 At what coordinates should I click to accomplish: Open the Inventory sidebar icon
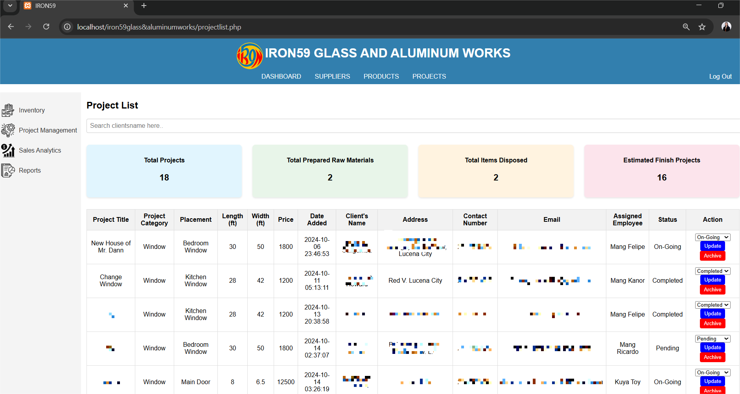(x=8, y=110)
